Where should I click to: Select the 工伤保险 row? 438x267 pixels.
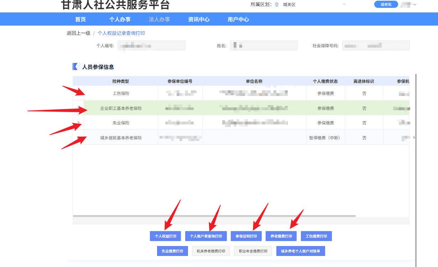(241, 94)
